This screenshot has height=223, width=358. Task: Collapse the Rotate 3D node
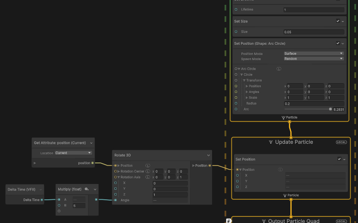pos(209,155)
